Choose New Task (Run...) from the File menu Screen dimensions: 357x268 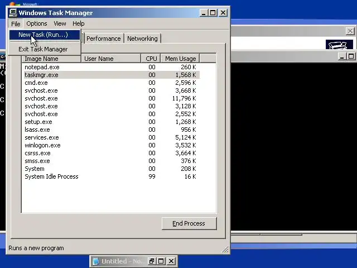click(x=45, y=35)
